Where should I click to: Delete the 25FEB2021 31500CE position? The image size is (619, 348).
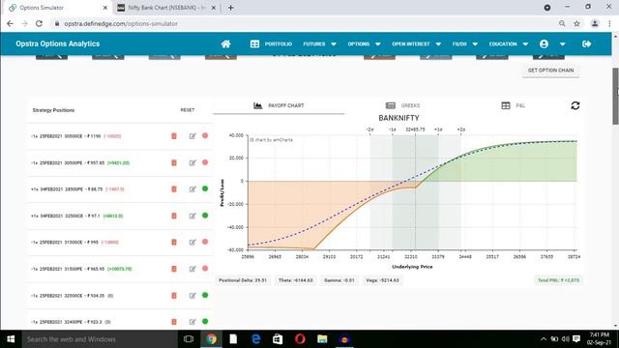pyautogui.click(x=174, y=243)
